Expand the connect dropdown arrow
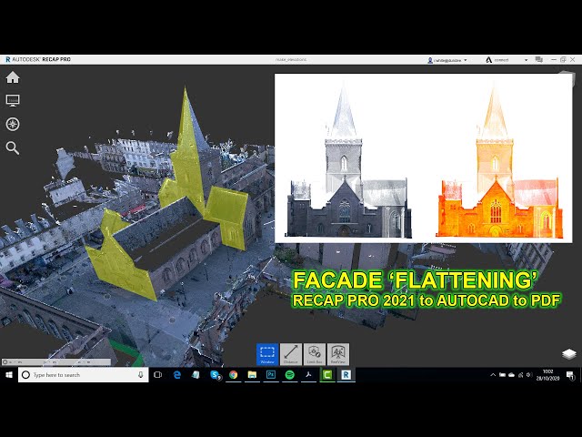 526,60
